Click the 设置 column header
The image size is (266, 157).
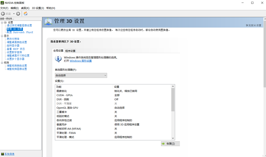pos(142,87)
